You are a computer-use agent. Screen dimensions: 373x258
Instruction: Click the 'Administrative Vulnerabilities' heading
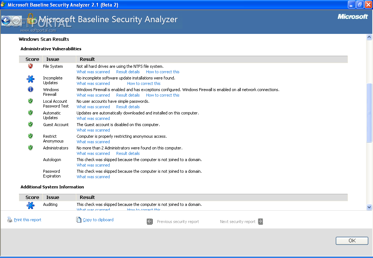(x=51, y=49)
